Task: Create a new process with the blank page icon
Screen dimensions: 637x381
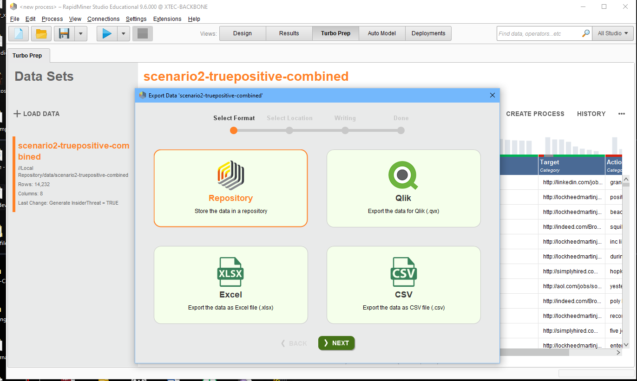Action: [18, 33]
